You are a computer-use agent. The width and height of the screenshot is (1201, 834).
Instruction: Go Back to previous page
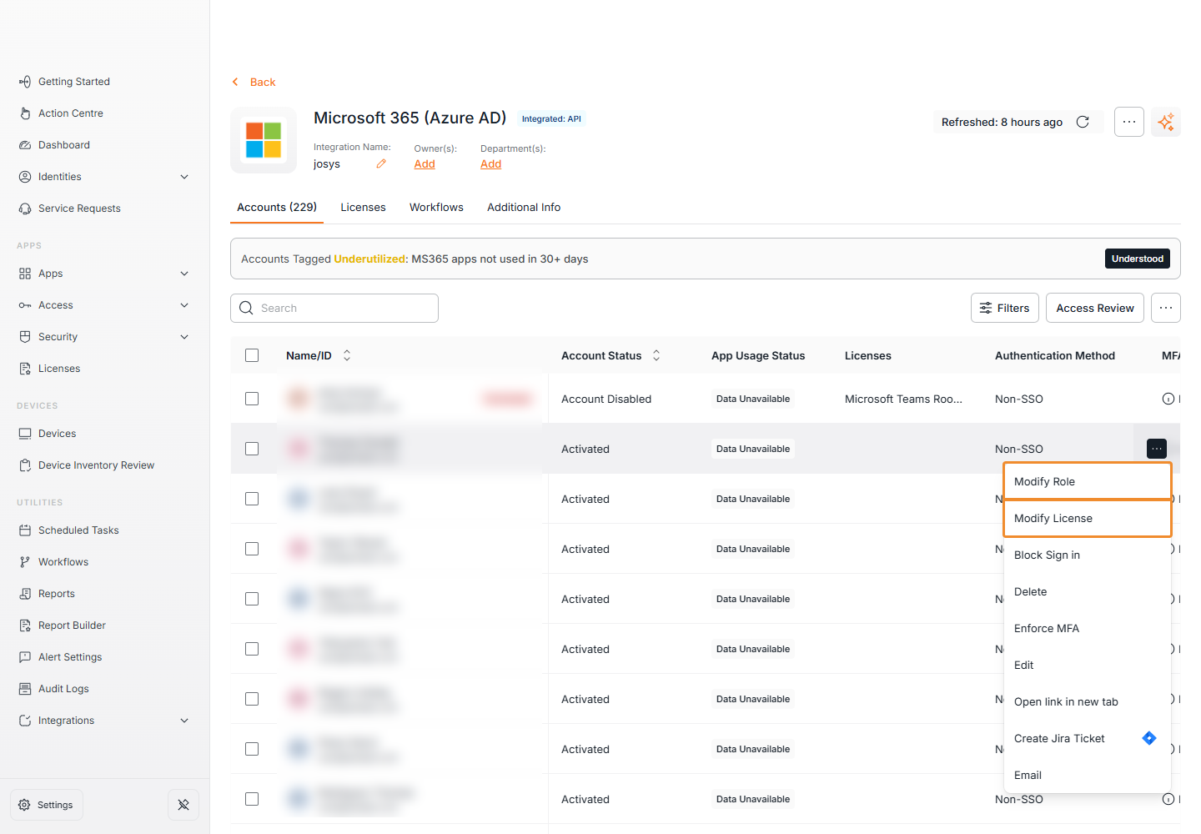click(254, 82)
